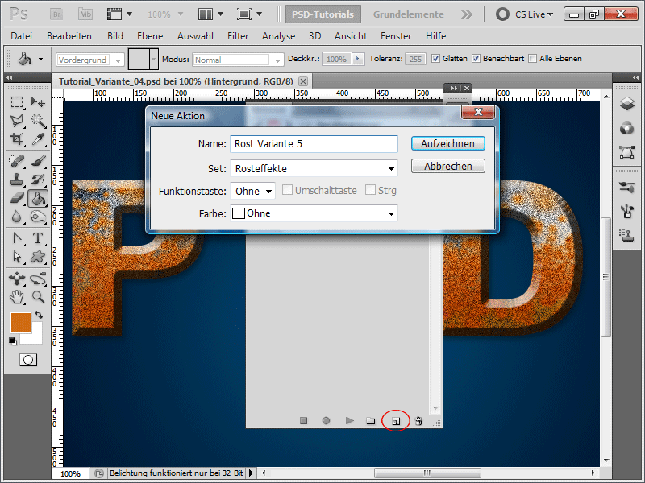Select the Custom Shape tool
This screenshot has width=645, height=483.
(x=38, y=257)
